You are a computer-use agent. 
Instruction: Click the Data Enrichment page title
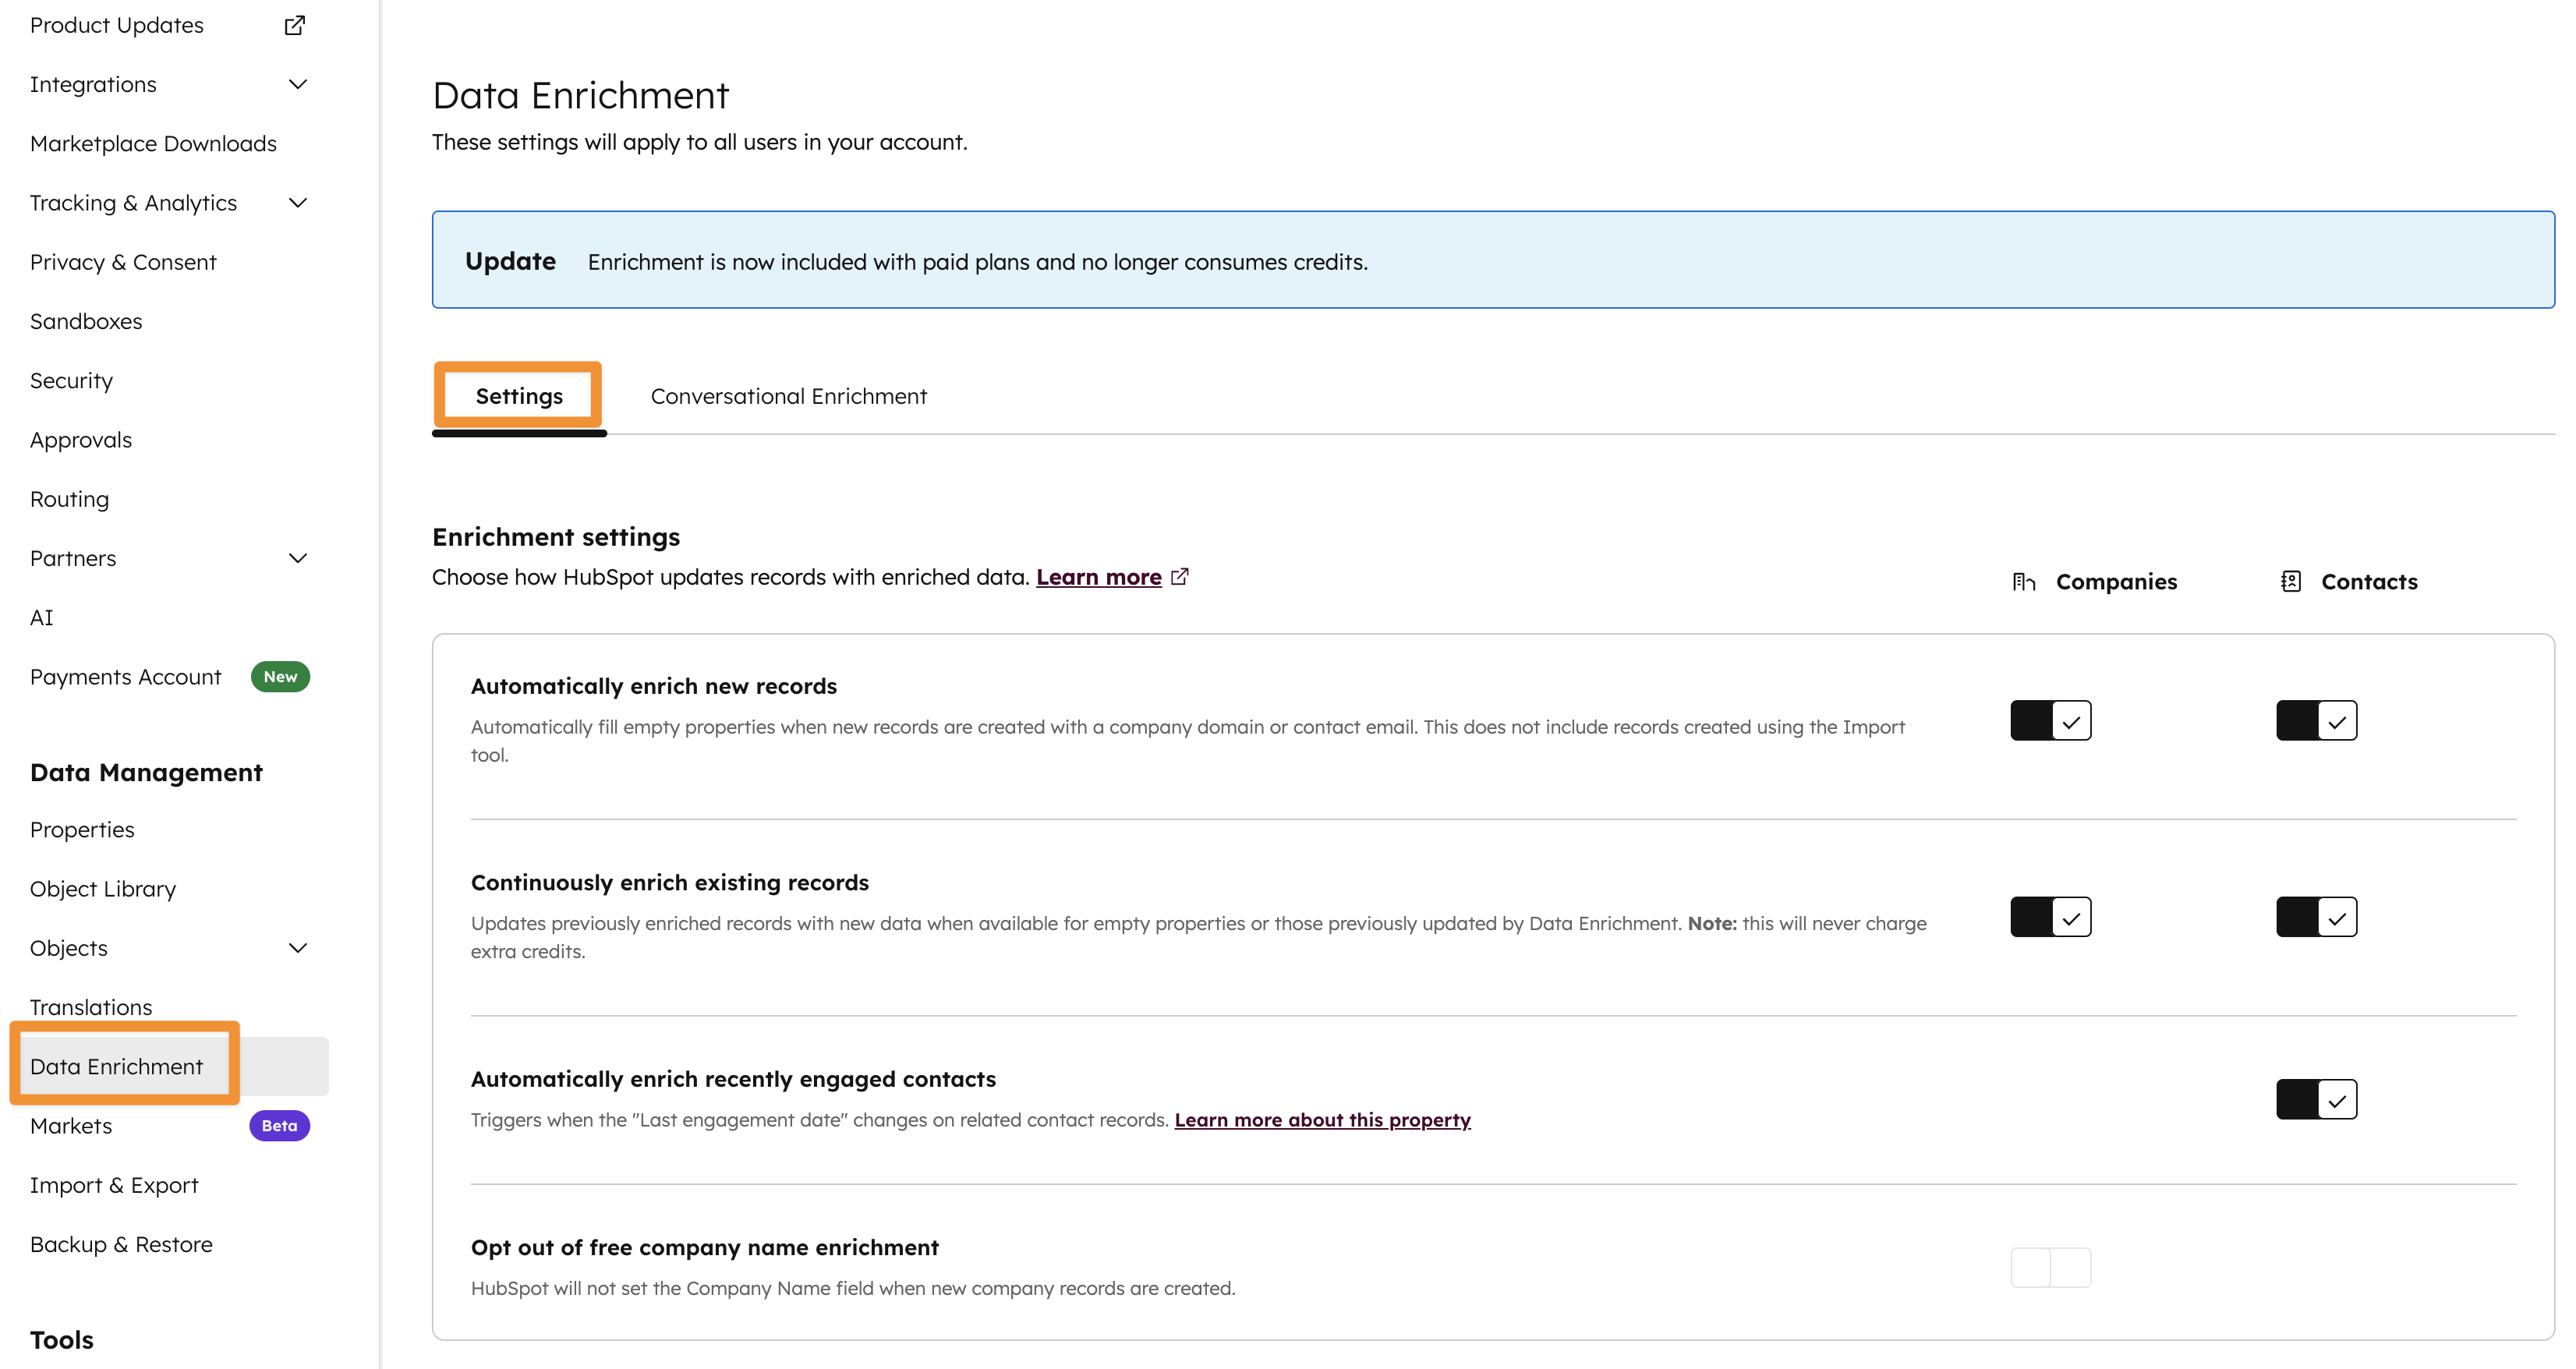580,96
